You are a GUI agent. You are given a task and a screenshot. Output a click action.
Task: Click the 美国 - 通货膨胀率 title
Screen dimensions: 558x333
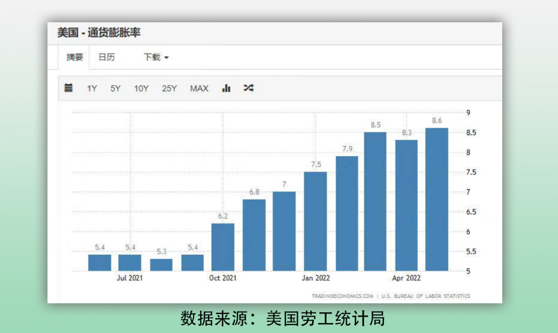pyautogui.click(x=99, y=33)
